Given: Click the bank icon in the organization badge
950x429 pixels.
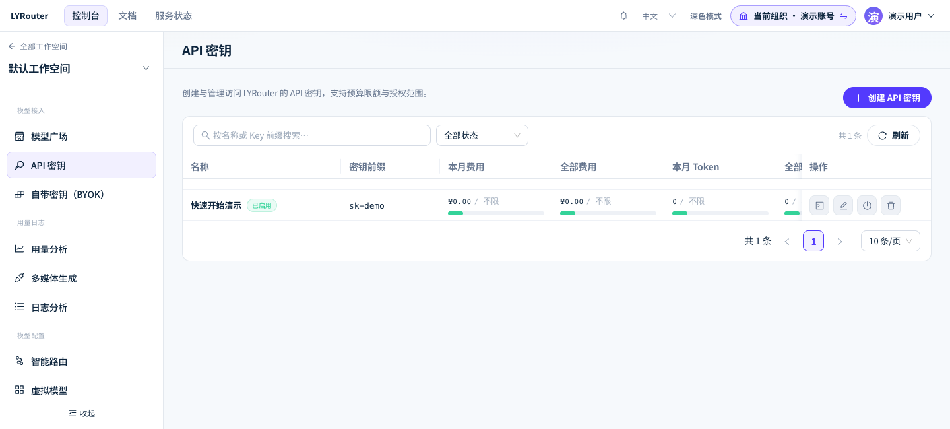Looking at the screenshot, I should pyautogui.click(x=744, y=16).
